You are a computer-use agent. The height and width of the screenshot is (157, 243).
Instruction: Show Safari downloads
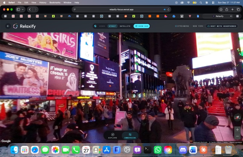[221, 9]
